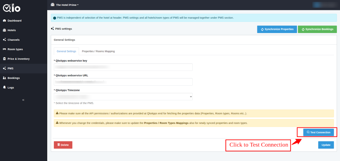Select the General Settings tab

click(66, 51)
